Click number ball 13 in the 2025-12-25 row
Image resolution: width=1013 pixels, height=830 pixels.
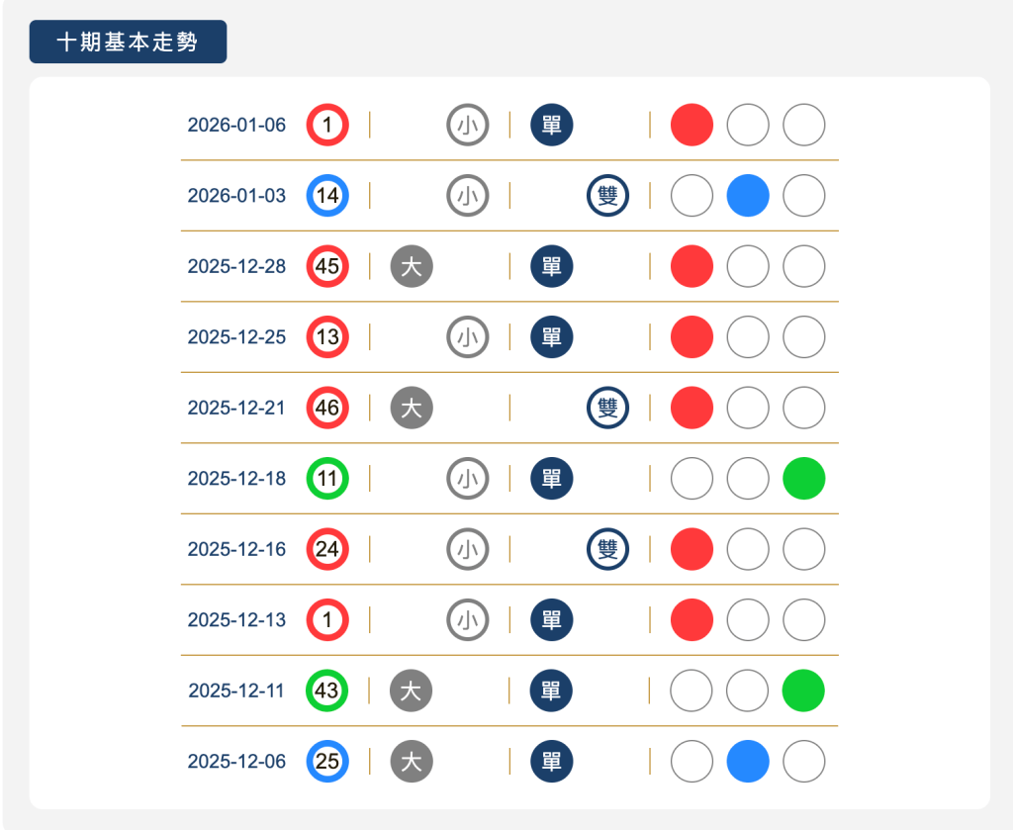point(327,337)
